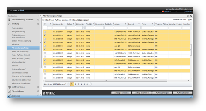Expand the Fläche & Raum section
This screenshot has width=206, height=111.
[x=38, y=91]
